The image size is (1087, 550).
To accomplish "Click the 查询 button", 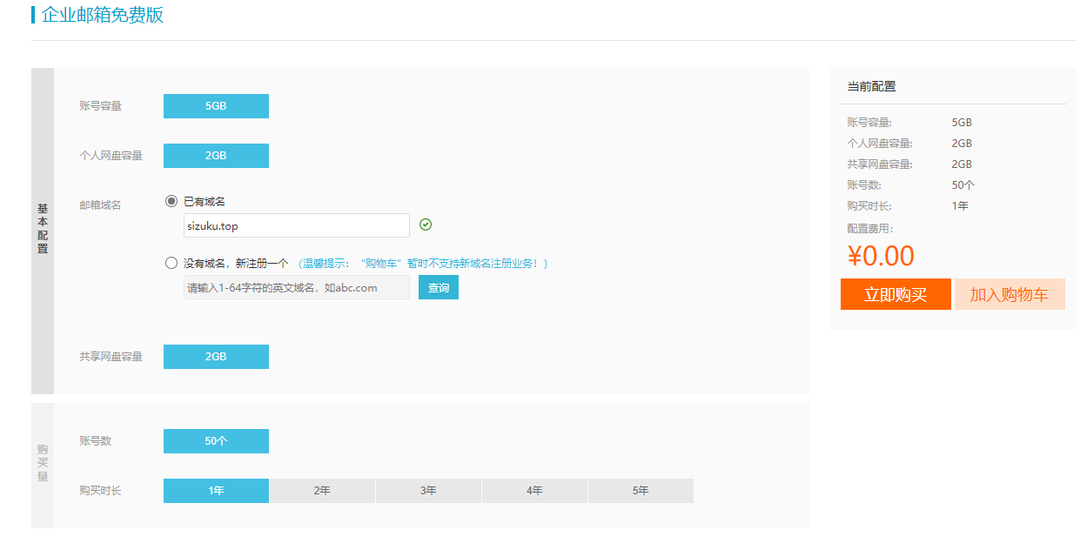I will point(439,287).
